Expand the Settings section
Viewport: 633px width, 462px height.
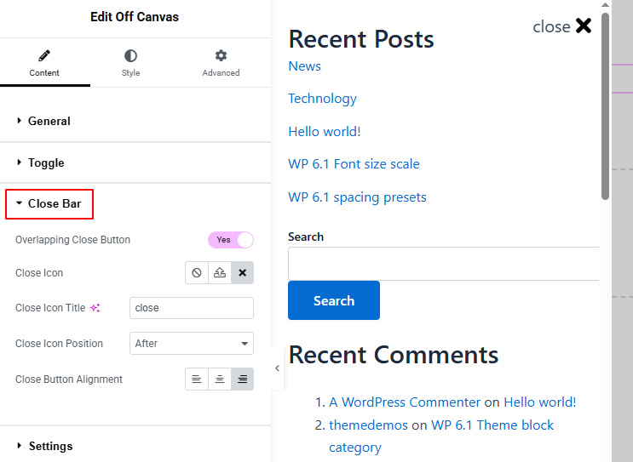tap(50, 446)
